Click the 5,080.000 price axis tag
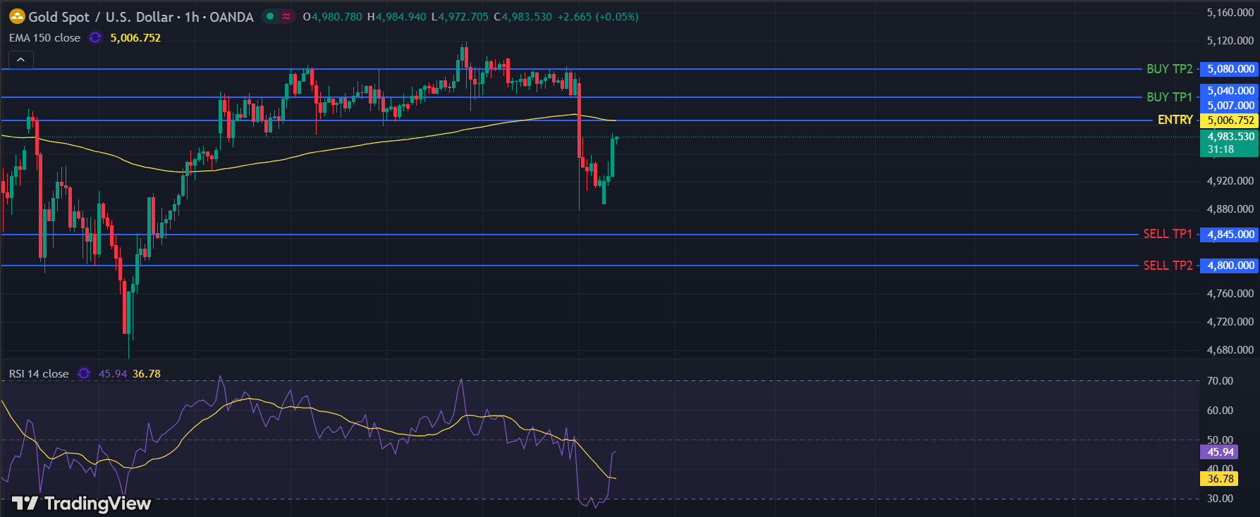Viewport: 1260px width, 517px height. pyautogui.click(x=1230, y=69)
